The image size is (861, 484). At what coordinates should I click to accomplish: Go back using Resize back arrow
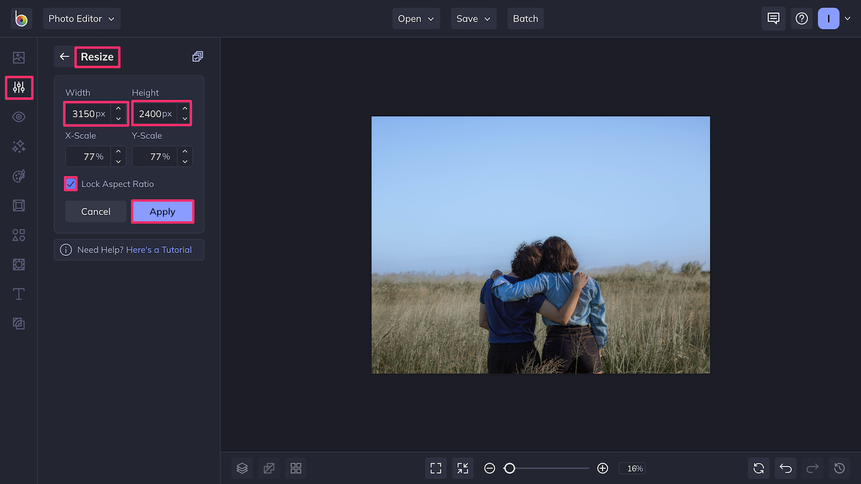(65, 56)
